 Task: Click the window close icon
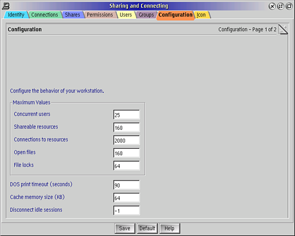click(272, 6)
